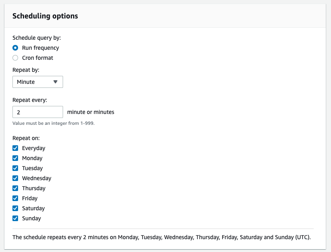Focus the Repeat every input field

tap(38, 112)
